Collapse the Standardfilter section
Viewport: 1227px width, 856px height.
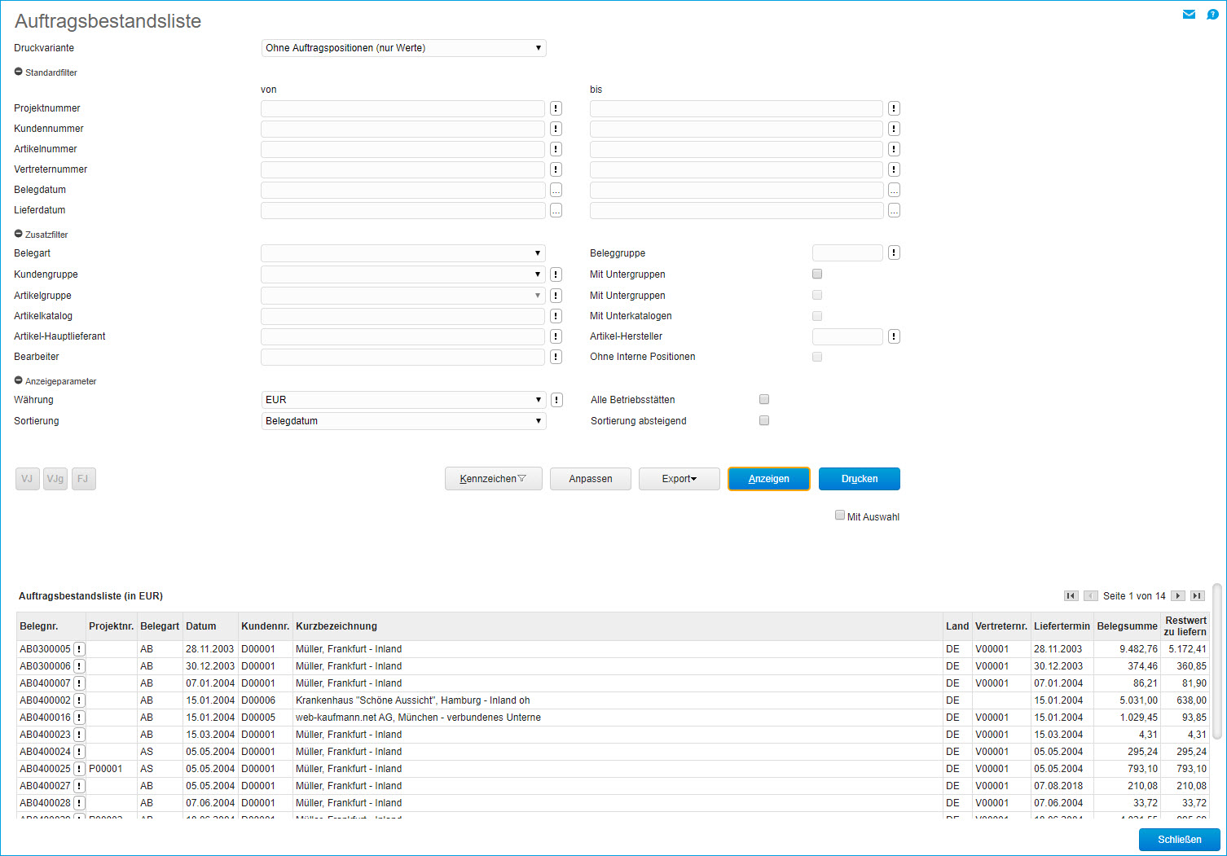[x=19, y=72]
